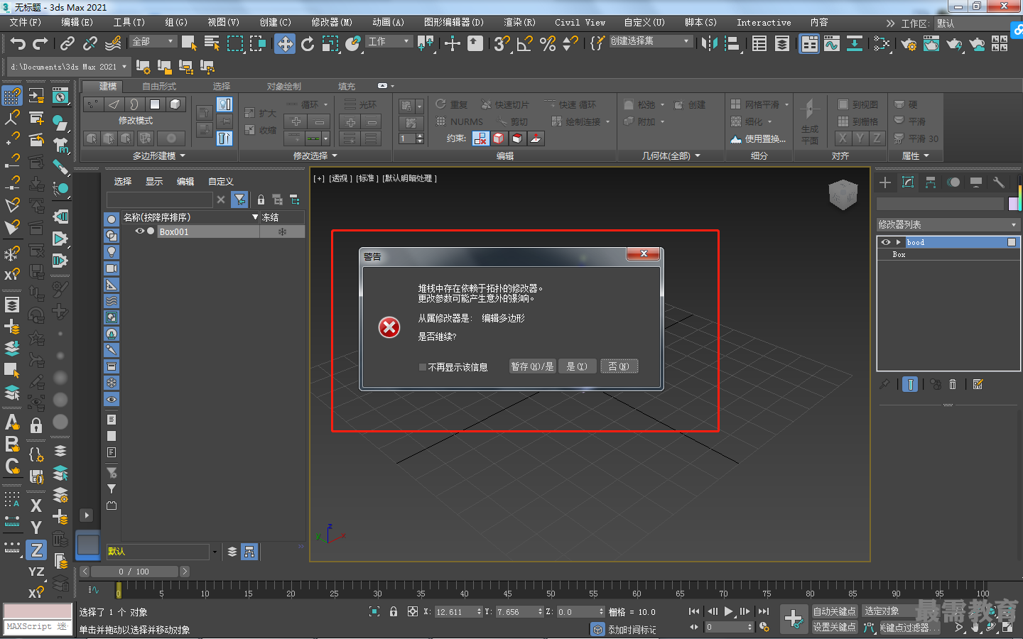
Task: Play animation with the play button
Action: coord(728,611)
